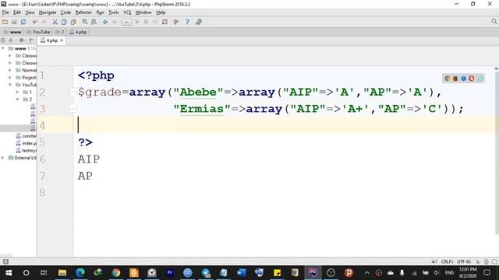499x280 pixels.
Task: Click the Run play button in the toolbar
Action: coord(137,22)
